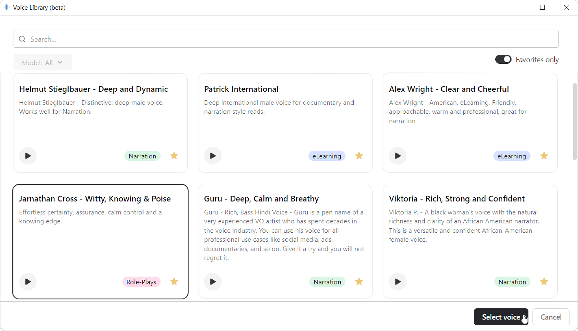
Task: Cancel the voice selection dialog
Action: (551, 317)
